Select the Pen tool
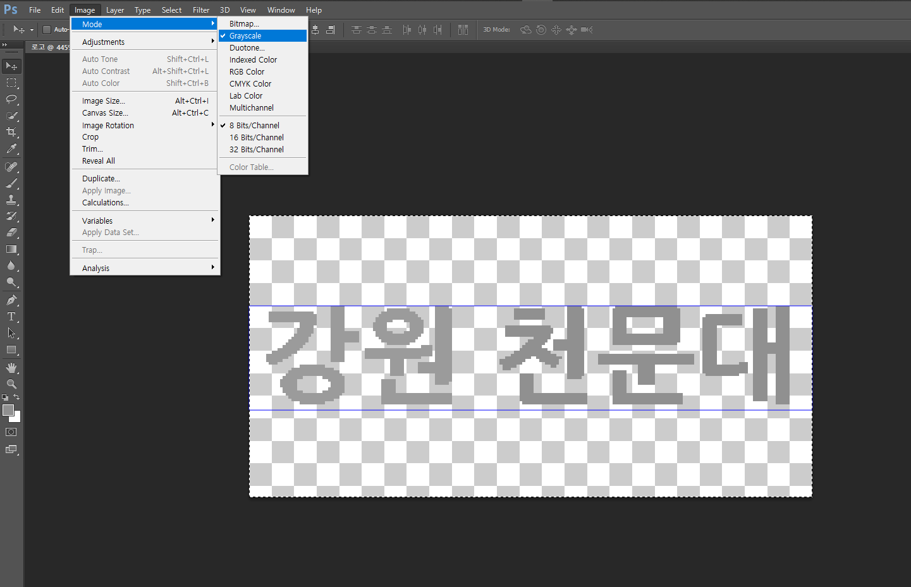The image size is (911, 587). pyautogui.click(x=11, y=300)
